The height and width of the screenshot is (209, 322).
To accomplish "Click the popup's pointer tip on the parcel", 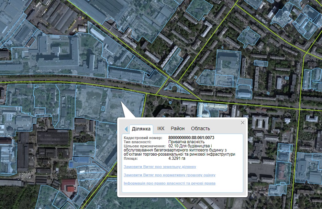I will click(x=121, y=103).
